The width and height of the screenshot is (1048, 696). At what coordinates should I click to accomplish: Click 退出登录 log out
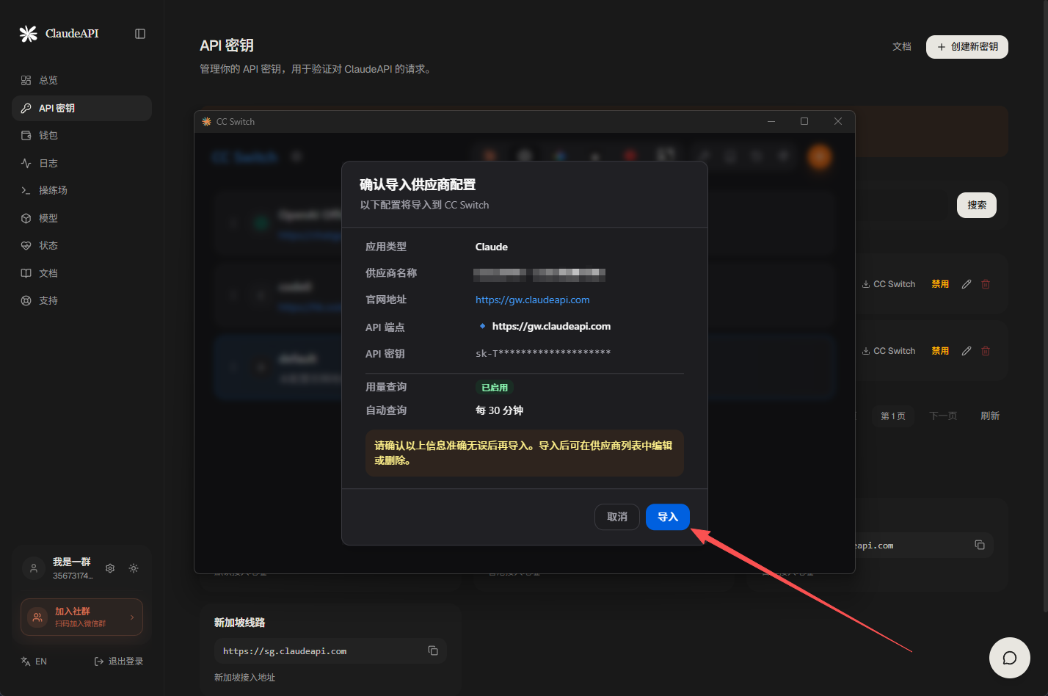click(x=119, y=661)
